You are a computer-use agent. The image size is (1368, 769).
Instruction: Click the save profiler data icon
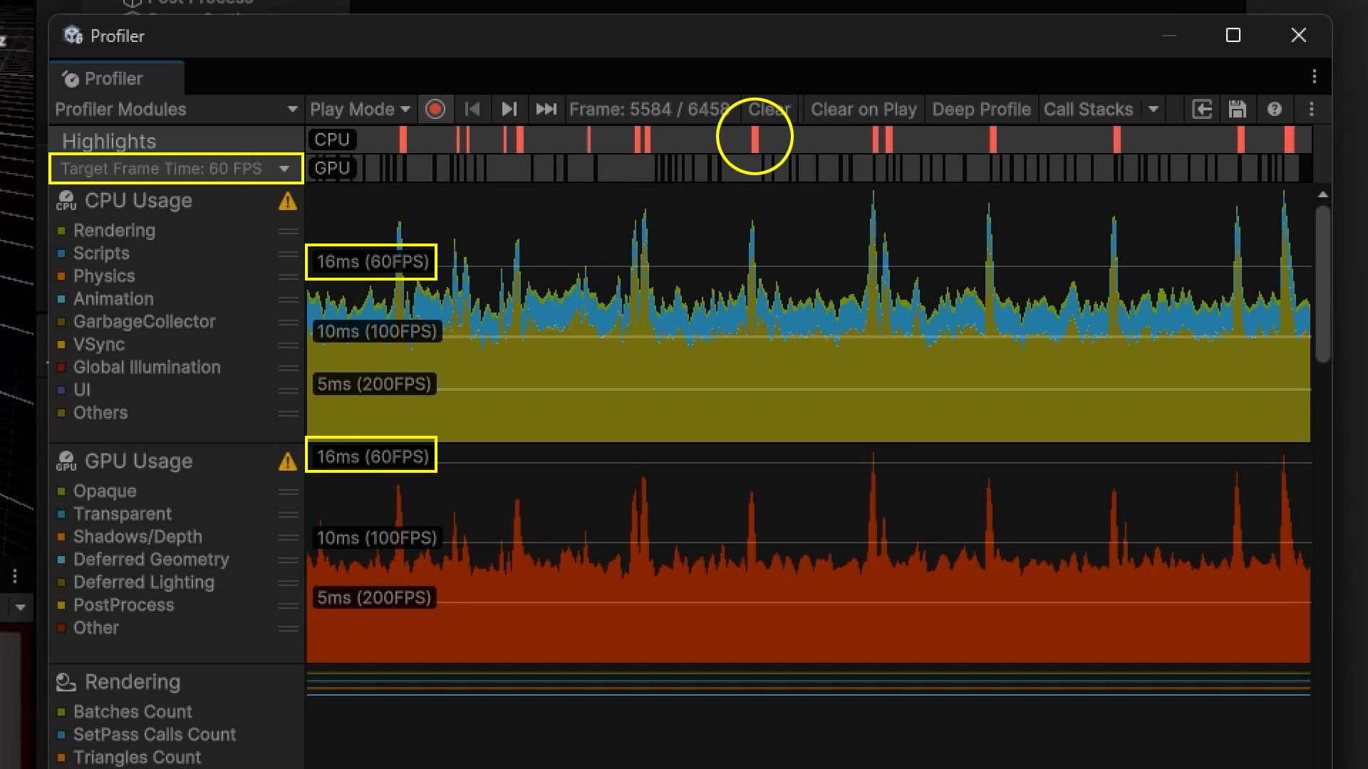[x=1238, y=110]
